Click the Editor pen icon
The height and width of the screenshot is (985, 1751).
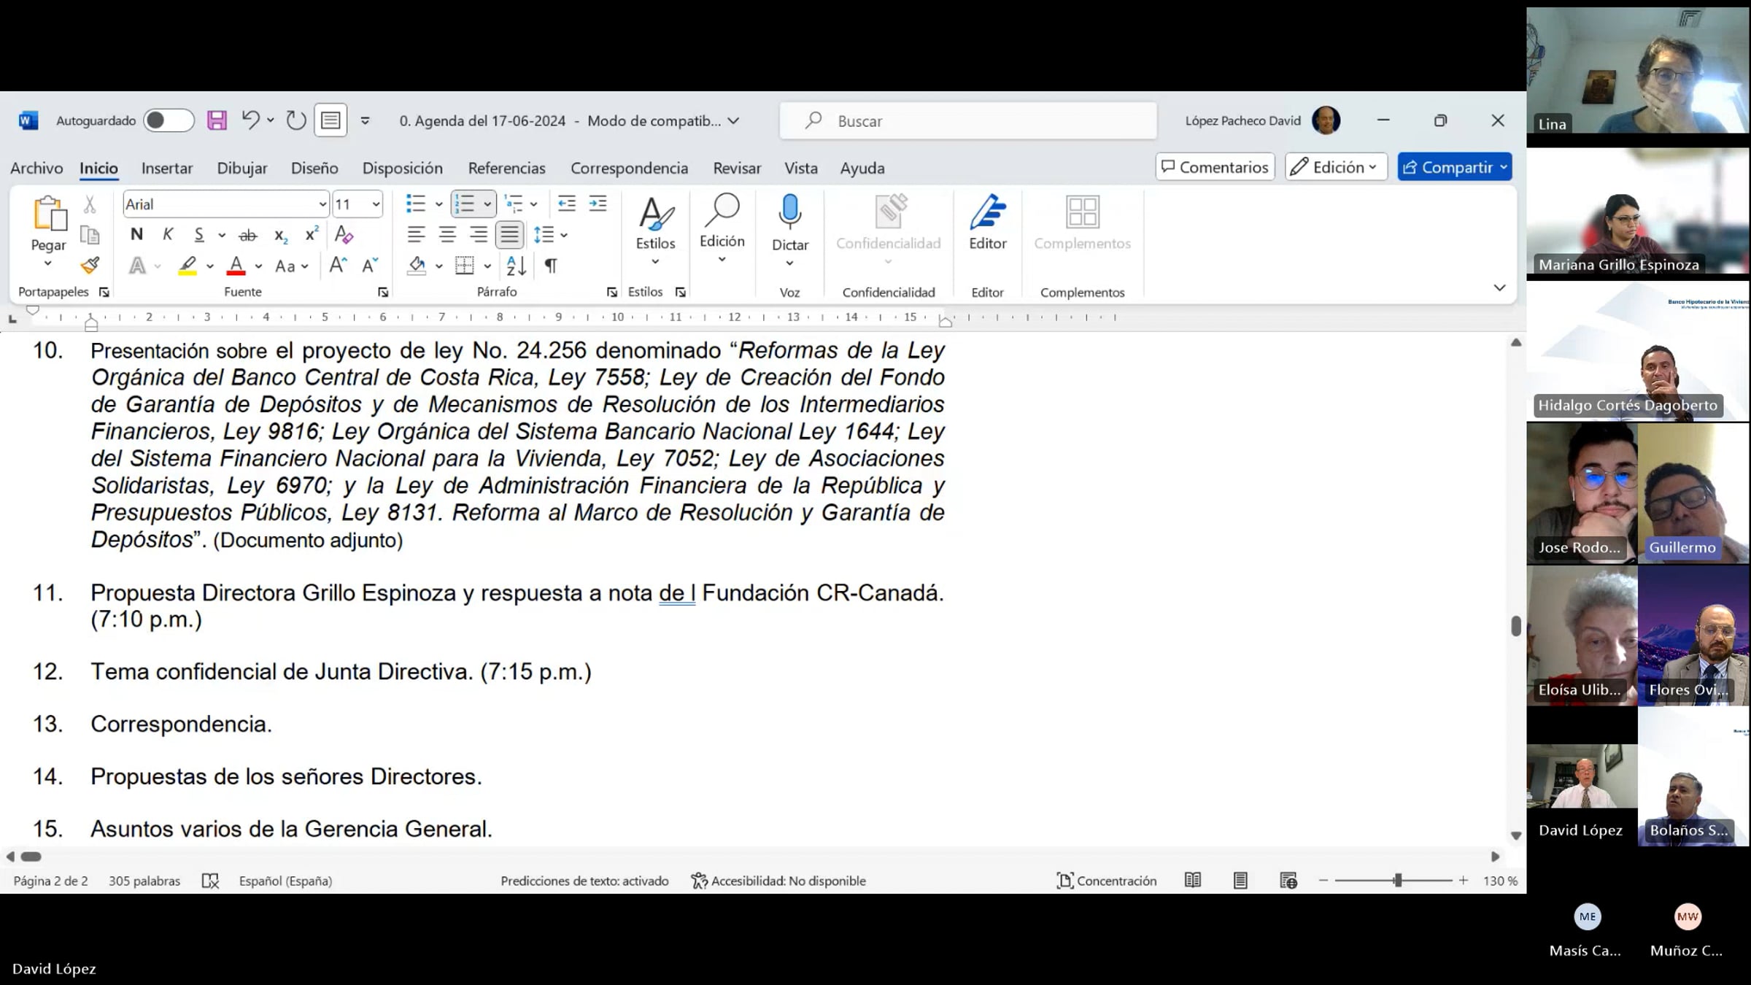(x=988, y=212)
